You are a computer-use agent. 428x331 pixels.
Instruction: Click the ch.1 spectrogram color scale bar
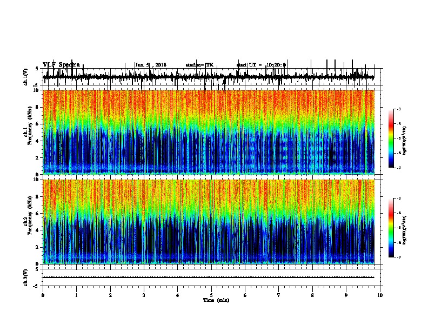[x=391, y=138]
